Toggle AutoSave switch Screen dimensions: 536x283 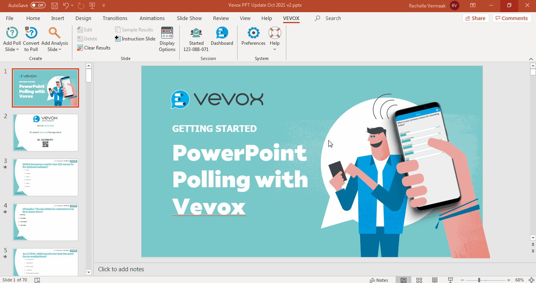38,5
